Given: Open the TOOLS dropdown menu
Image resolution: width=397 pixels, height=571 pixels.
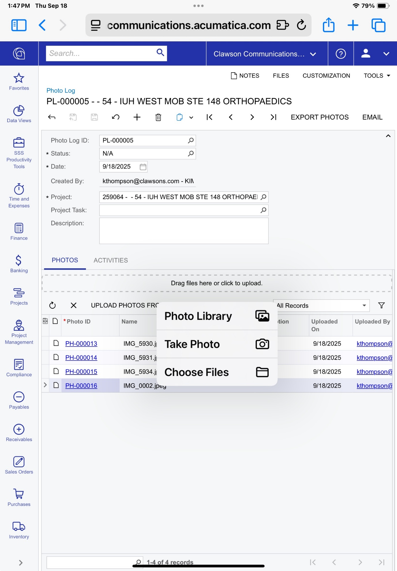Looking at the screenshot, I should point(377,76).
